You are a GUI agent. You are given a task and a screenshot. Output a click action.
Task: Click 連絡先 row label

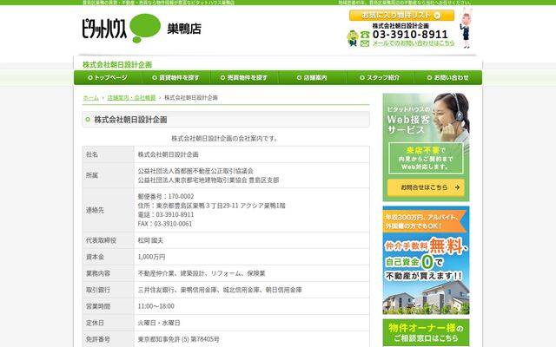(95, 210)
